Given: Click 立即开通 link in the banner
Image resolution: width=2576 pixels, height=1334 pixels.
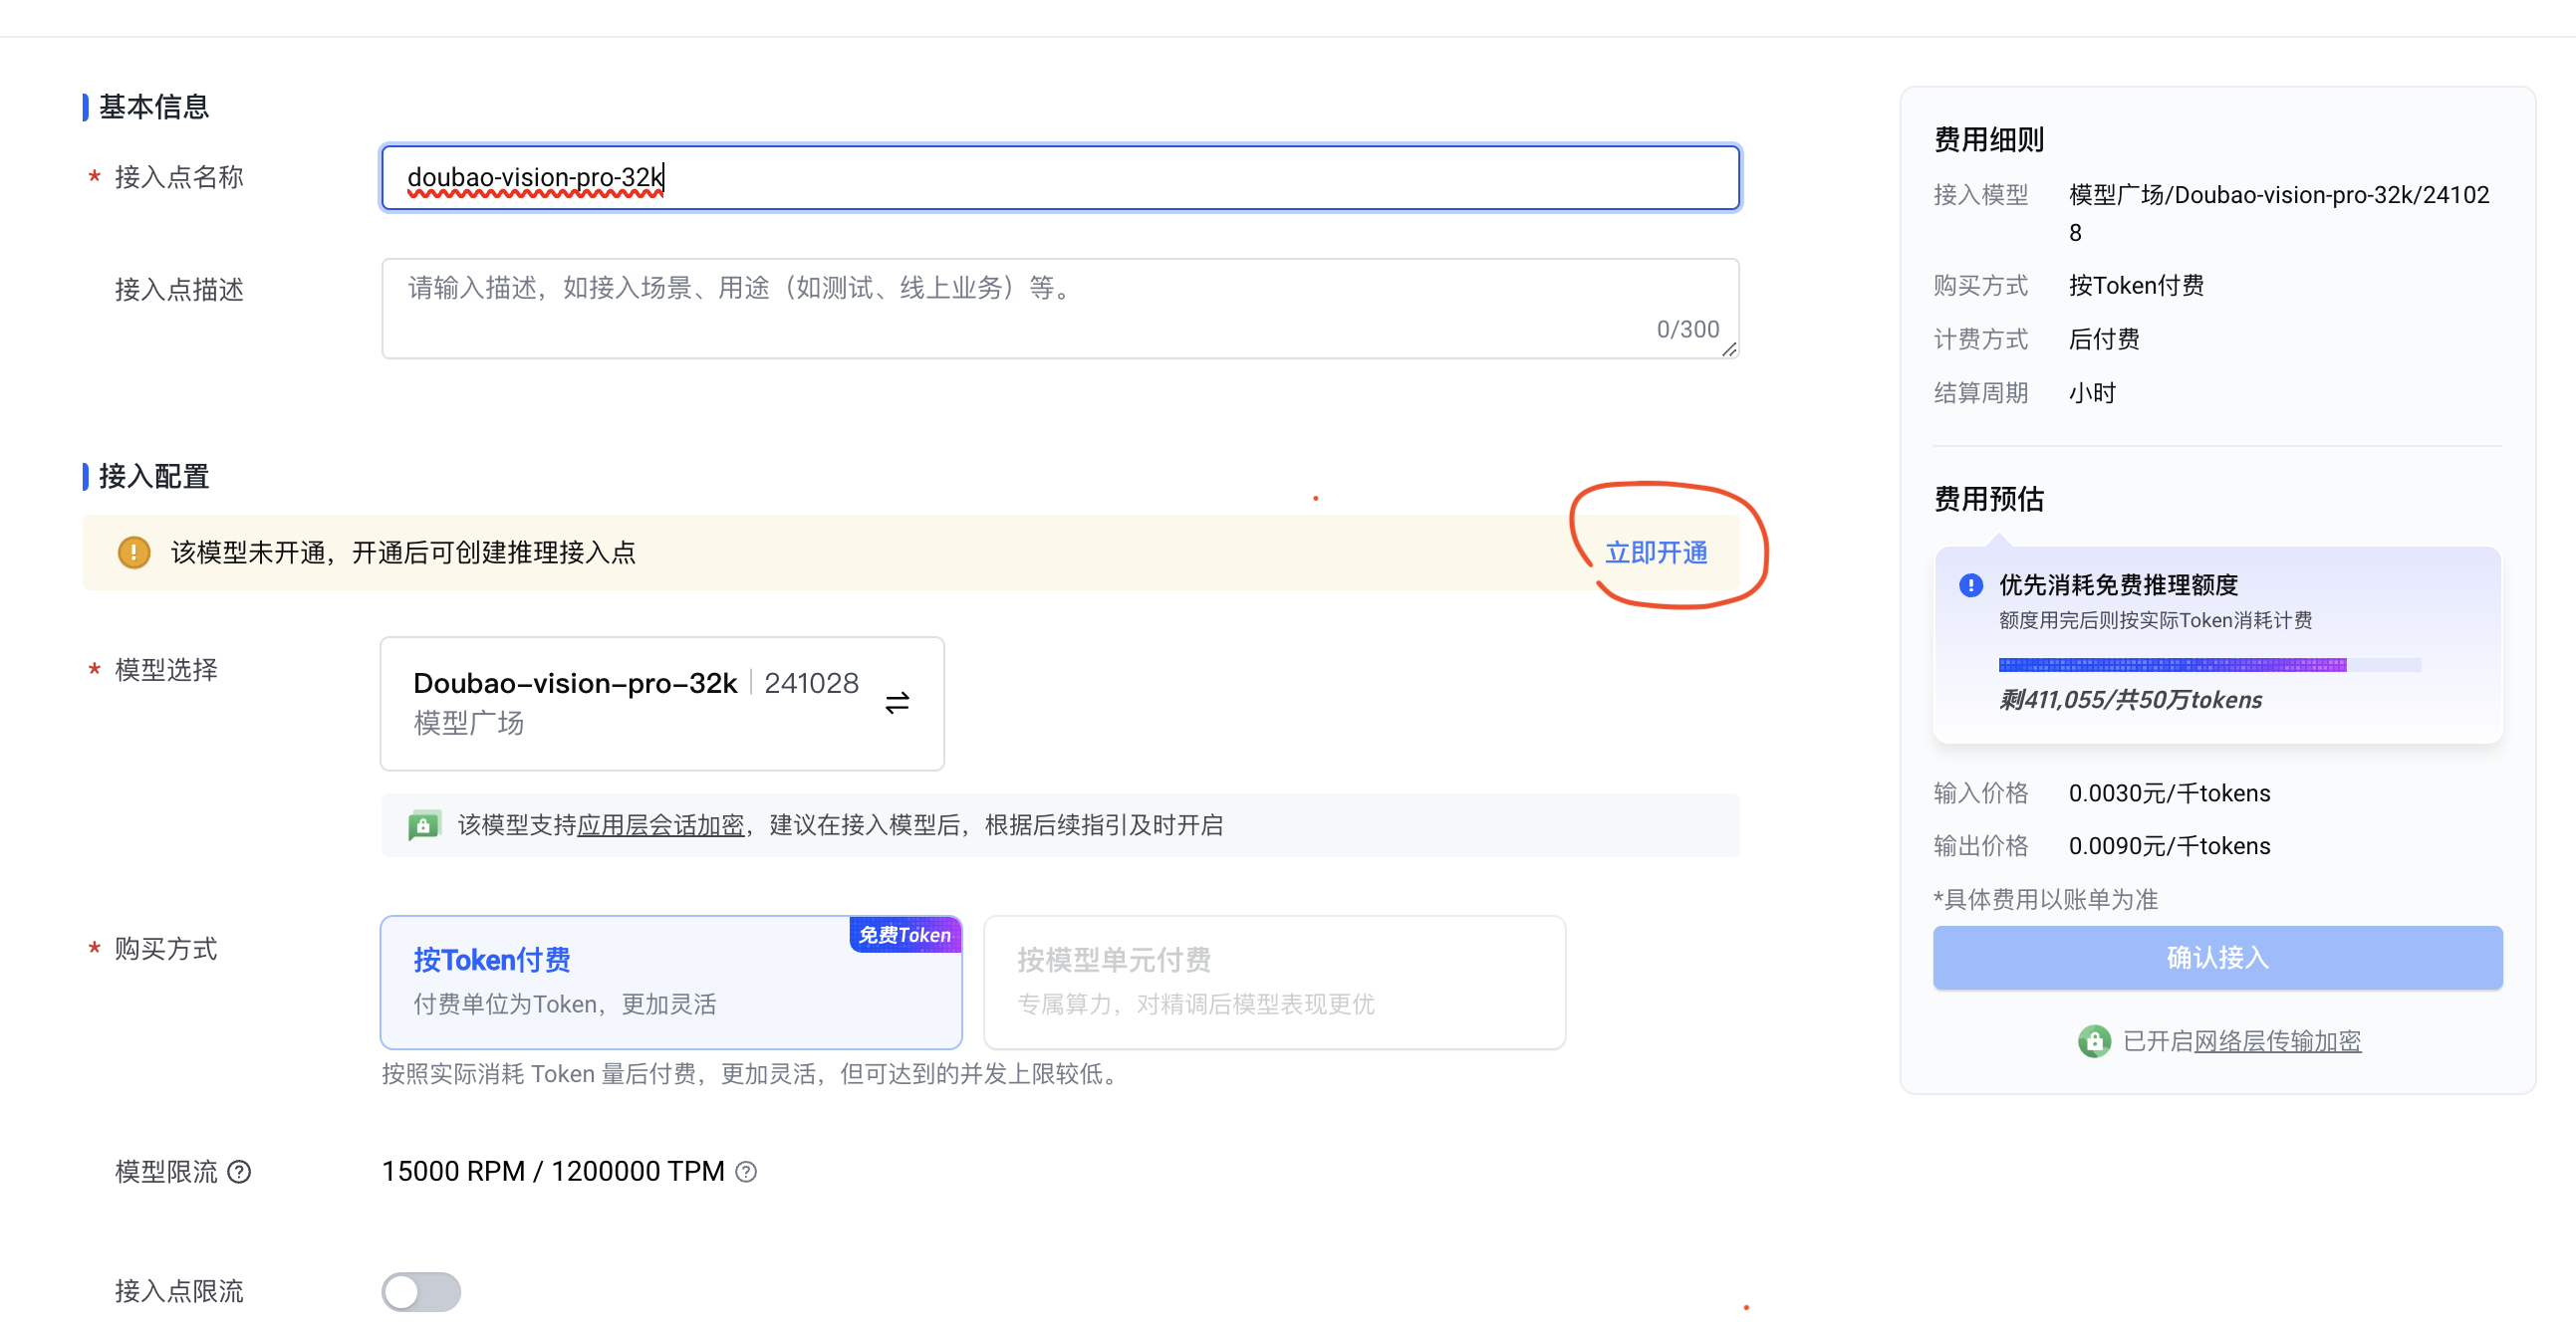Looking at the screenshot, I should click(x=1656, y=553).
